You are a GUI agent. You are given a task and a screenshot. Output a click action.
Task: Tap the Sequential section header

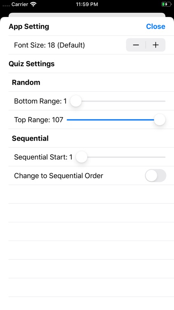(x=30, y=138)
